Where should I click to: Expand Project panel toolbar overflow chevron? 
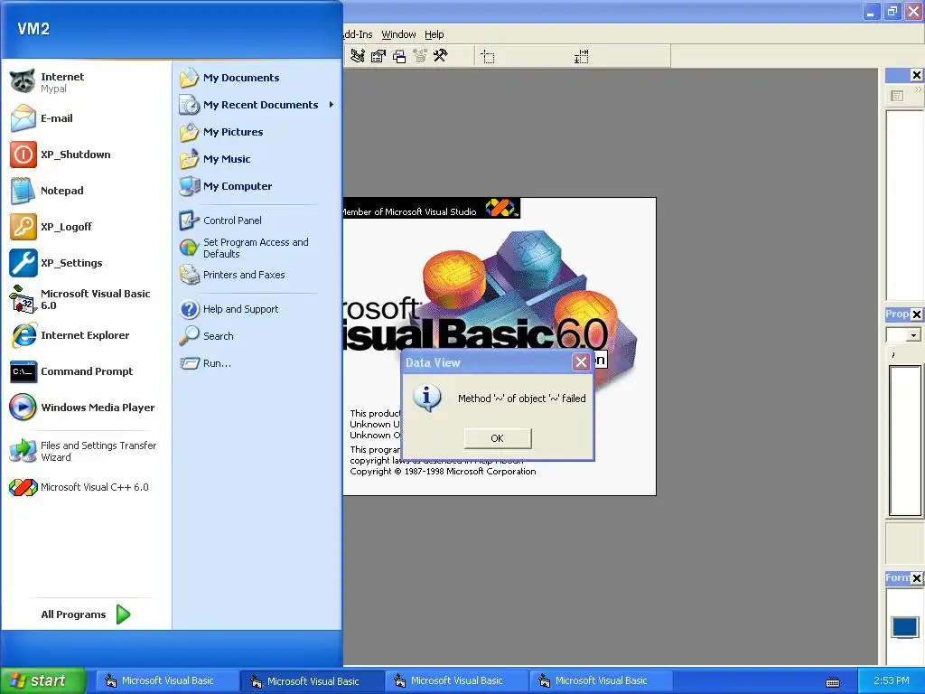918,90
